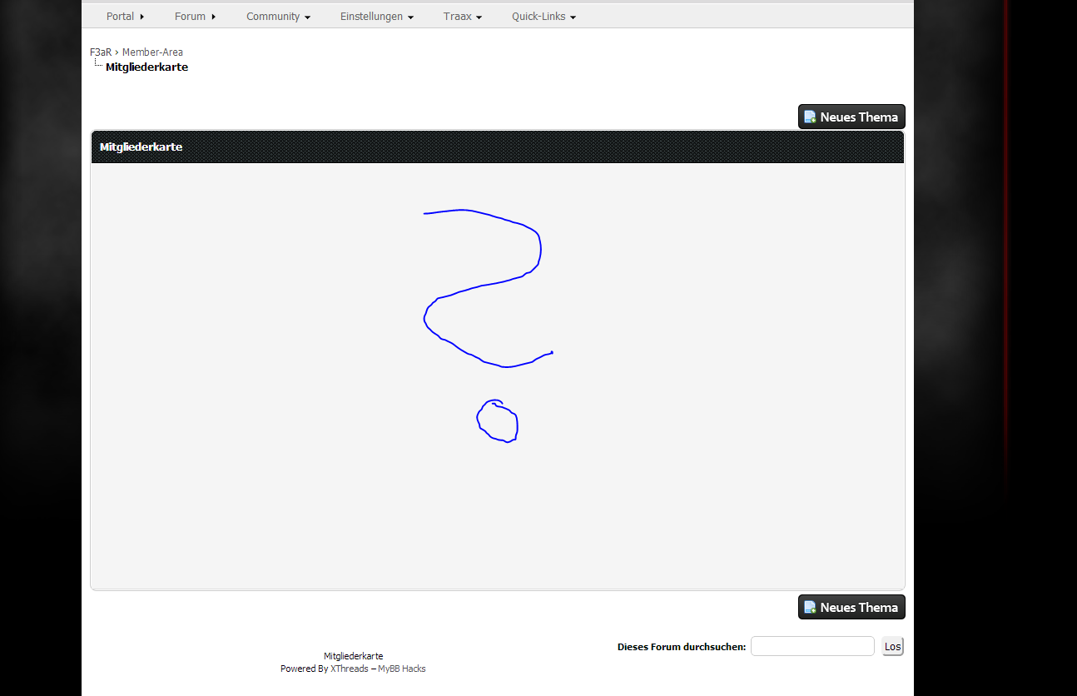Visit the XThreads footer link
Screen dimensions: 1077x696
coord(349,669)
